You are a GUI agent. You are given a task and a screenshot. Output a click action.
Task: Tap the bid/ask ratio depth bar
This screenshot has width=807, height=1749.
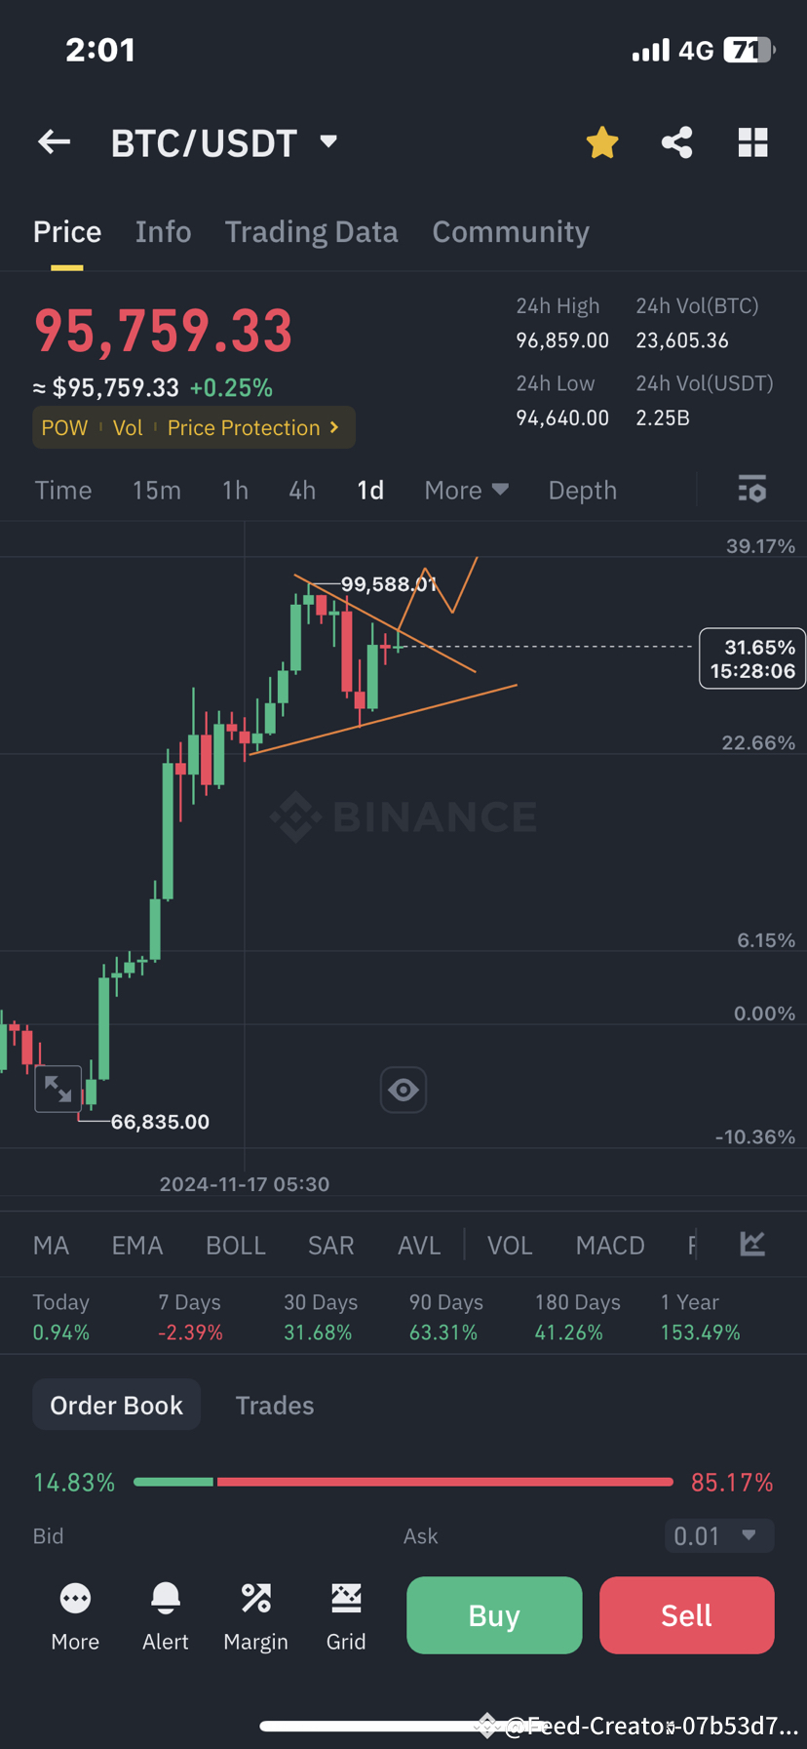pos(403,1482)
